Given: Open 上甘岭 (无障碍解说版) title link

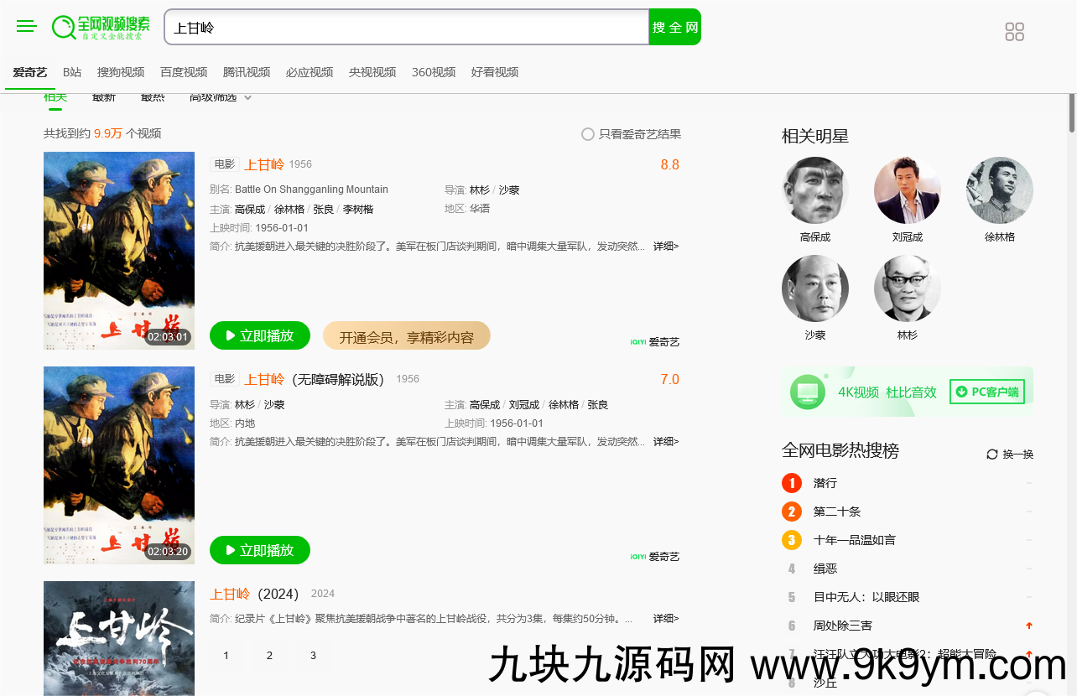Looking at the screenshot, I should 314,379.
